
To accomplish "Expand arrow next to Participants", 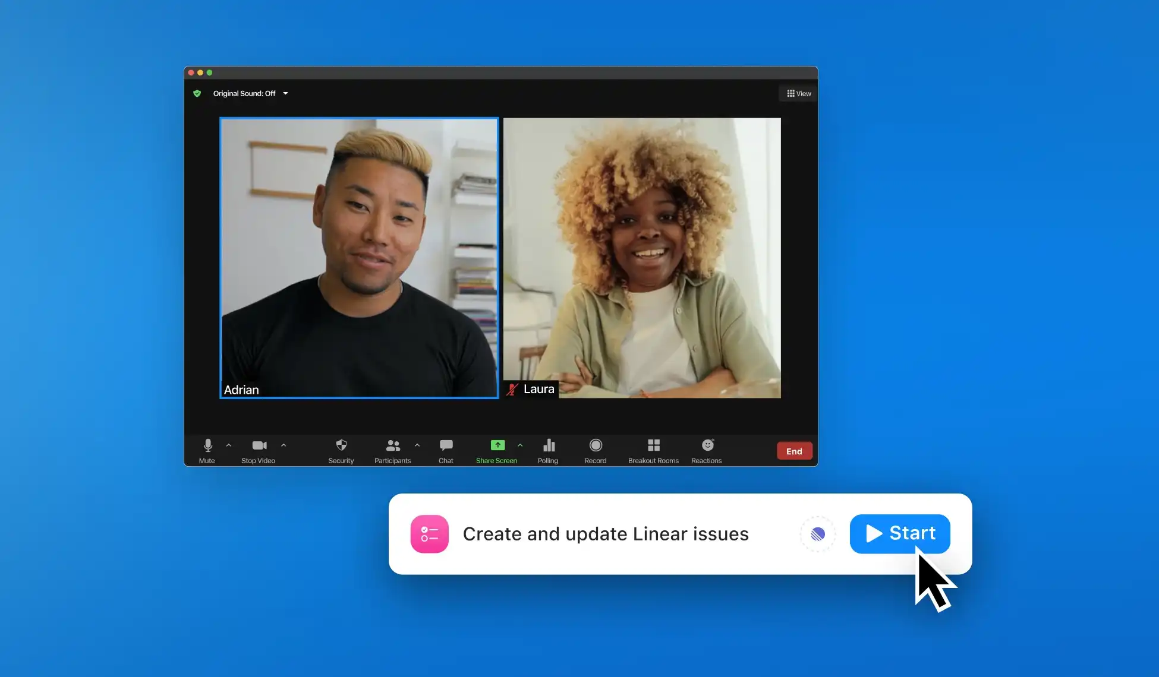I will (x=417, y=445).
